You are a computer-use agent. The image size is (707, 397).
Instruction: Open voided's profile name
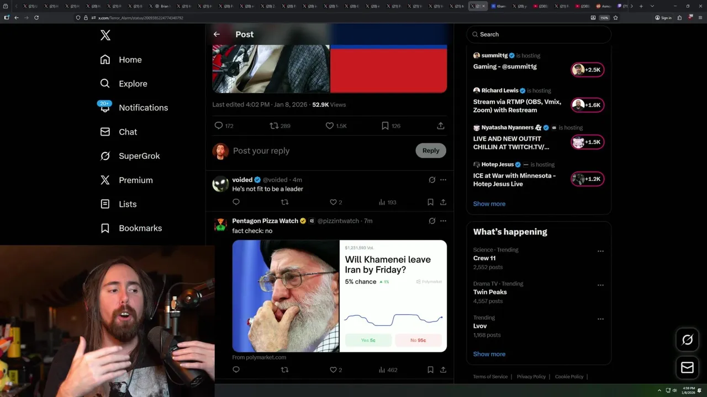(x=242, y=180)
